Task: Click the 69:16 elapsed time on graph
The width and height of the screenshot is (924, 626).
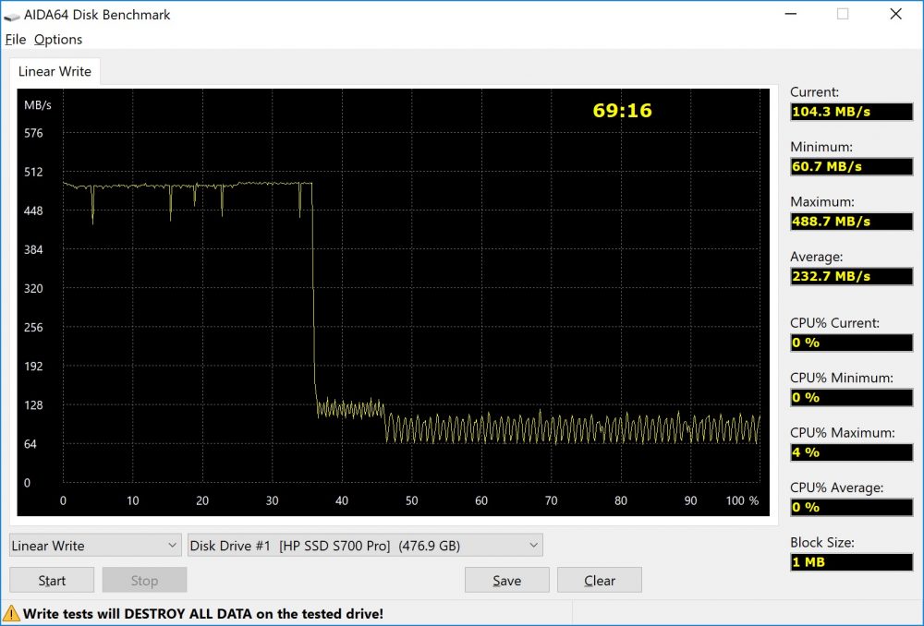Action: (622, 110)
